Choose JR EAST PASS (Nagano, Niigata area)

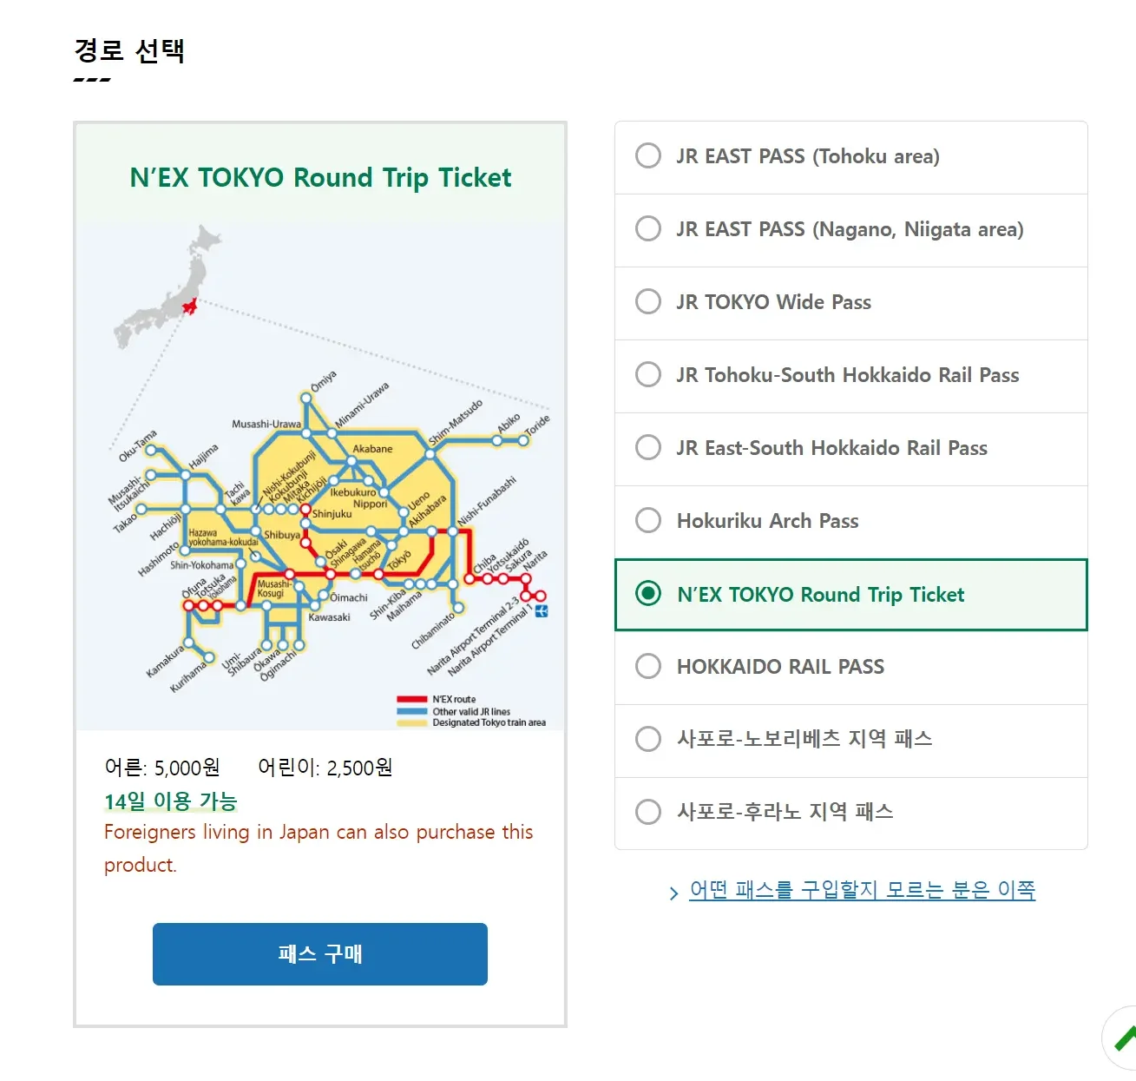point(648,229)
